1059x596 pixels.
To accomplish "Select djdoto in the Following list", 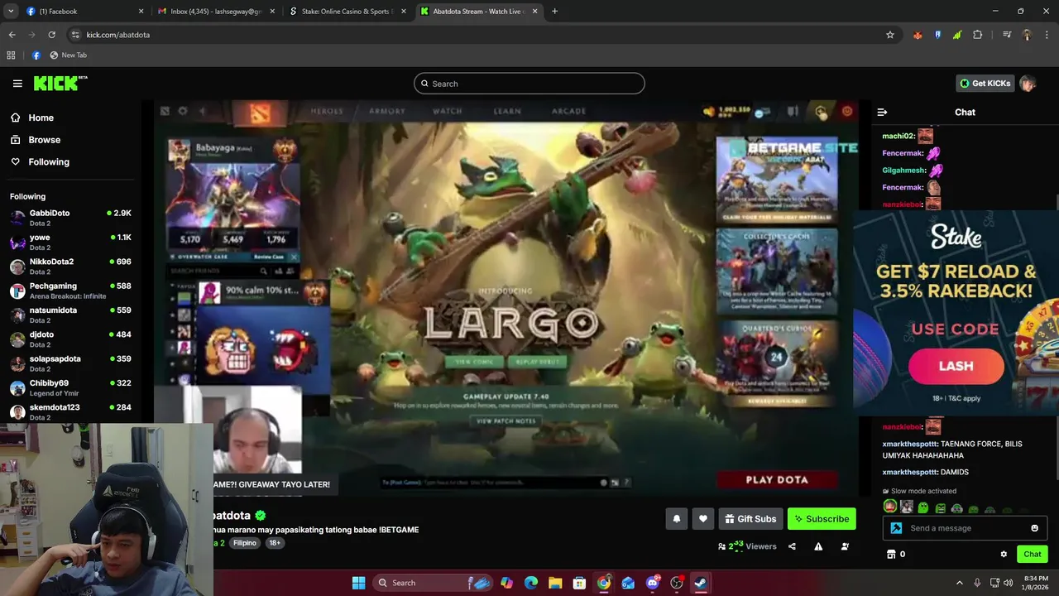I will tap(70, 339).
